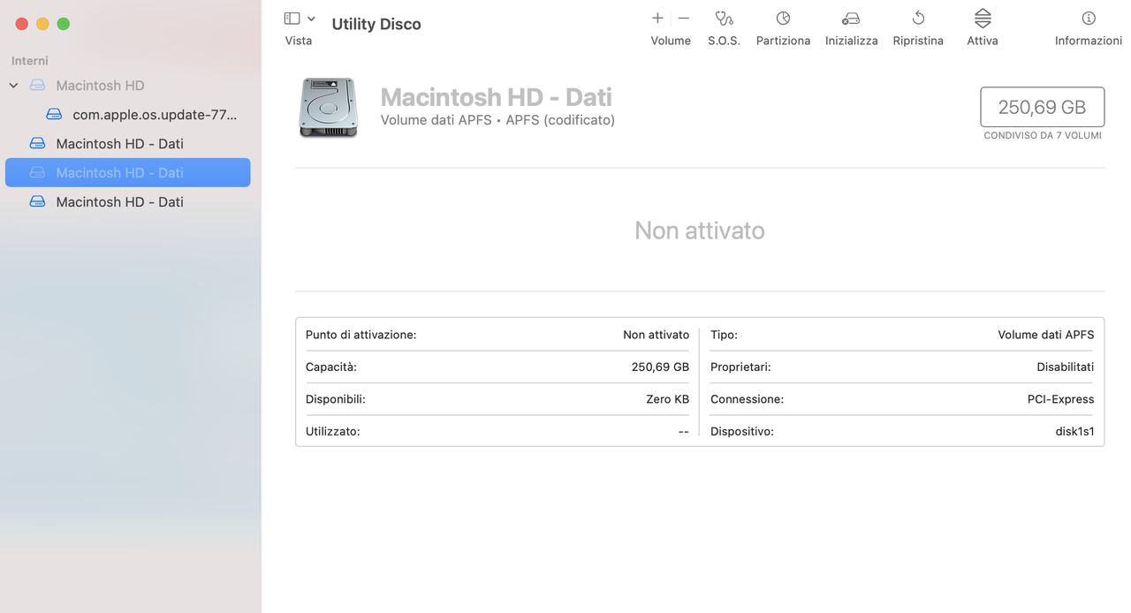Image resolution: width=1131 pixels, height=613 pixels.
Task: Click the large hard drive image
Action: click(329, 108)
